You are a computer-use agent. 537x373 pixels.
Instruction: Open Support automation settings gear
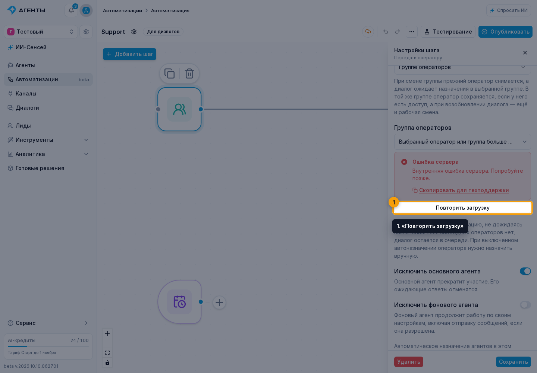click(x=134, y=32)
